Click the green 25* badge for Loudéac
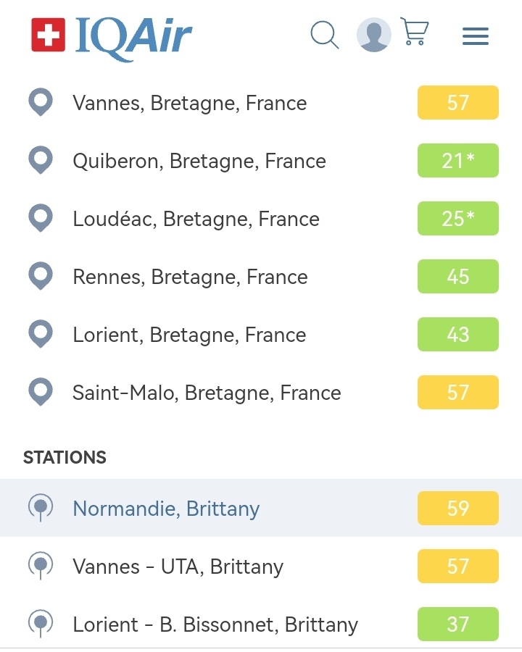Screen dimensions: 522x652 point(458,218)
